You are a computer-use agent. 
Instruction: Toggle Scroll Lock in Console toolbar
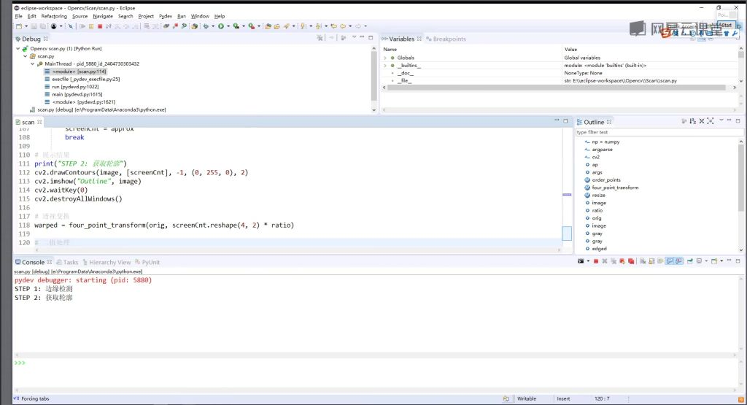(x=651, y=261)
